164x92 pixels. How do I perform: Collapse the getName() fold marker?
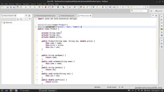coord(37,55)
